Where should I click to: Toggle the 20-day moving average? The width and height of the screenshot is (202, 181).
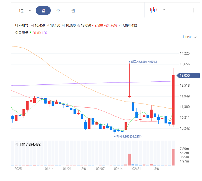[x=34, y=33]
